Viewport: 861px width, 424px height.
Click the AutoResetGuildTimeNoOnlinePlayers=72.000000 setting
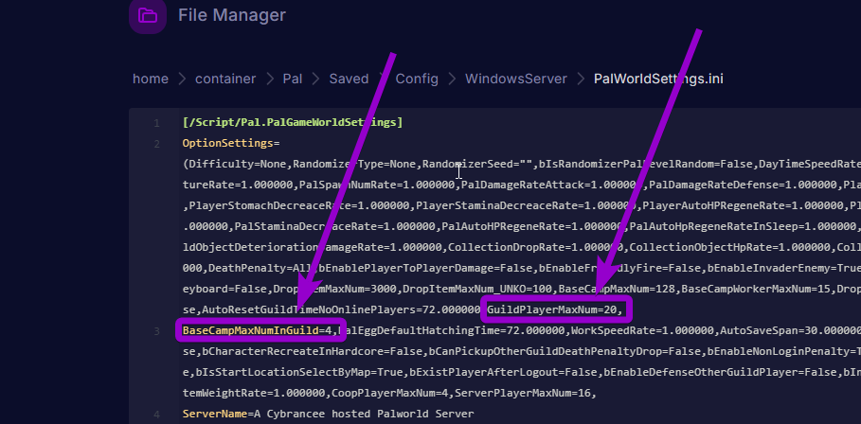click(x=342, y=309)
